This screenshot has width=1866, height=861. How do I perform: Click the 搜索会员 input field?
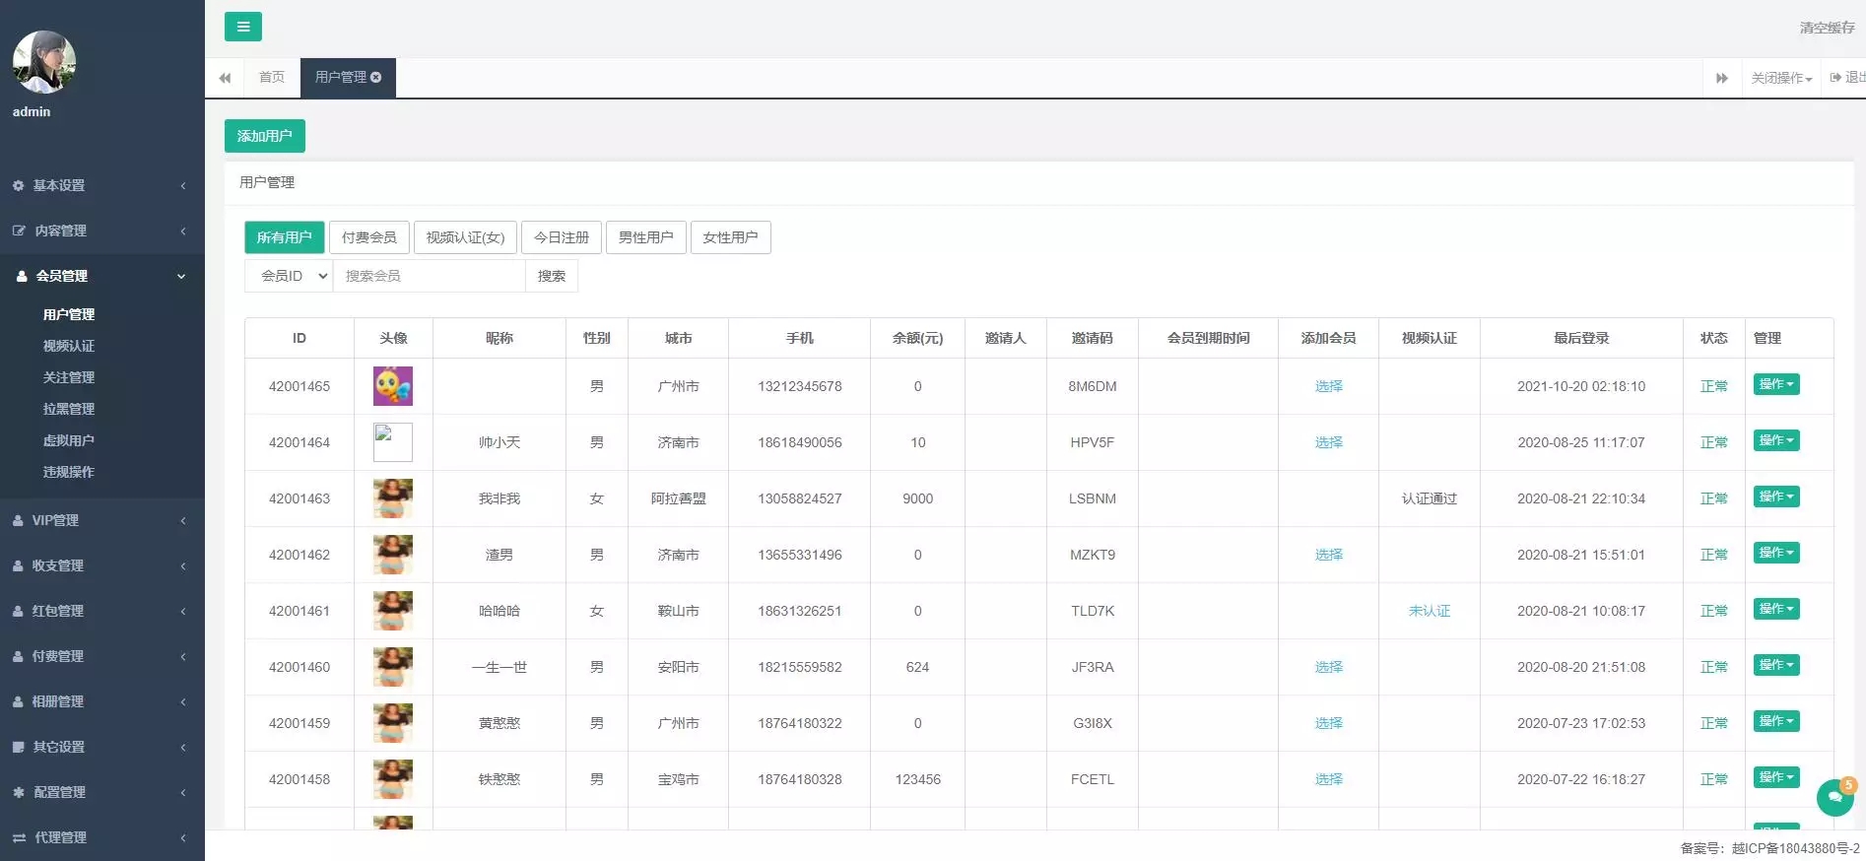(429, 276)
